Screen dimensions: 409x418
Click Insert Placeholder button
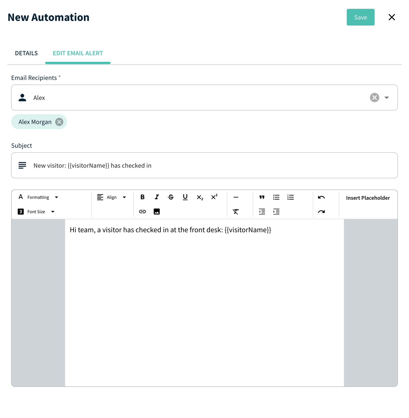click(368, 198)
